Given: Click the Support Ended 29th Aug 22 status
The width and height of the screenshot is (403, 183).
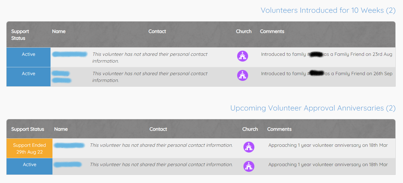Looking at the screenshot, I should point(30,148).
